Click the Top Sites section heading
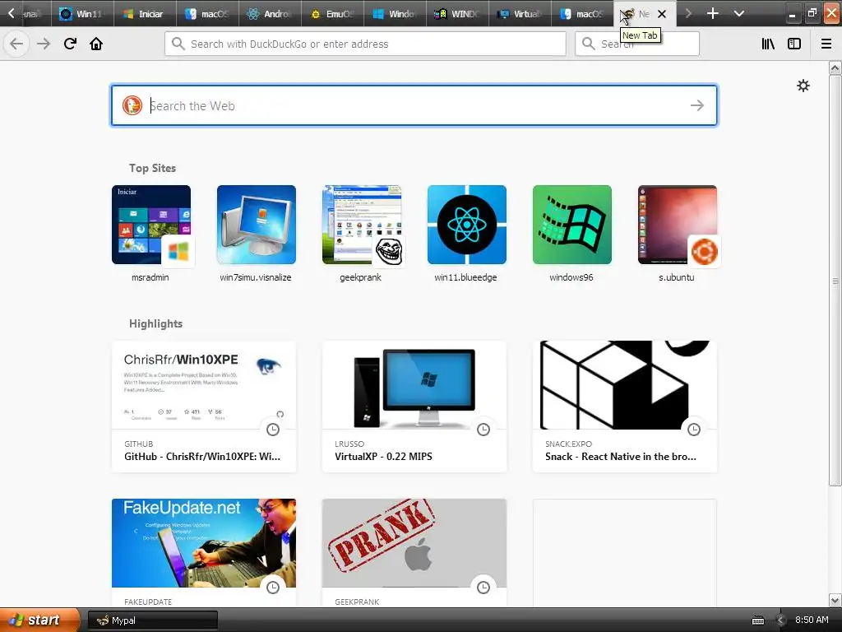This screenshot has width=842, height=632. click(152, 168)
